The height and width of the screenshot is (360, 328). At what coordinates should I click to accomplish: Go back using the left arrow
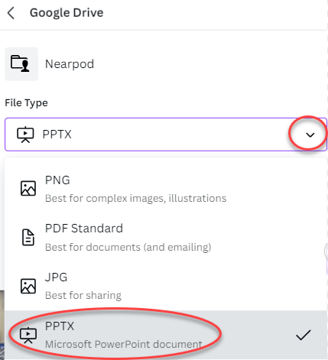coord(11,13)
